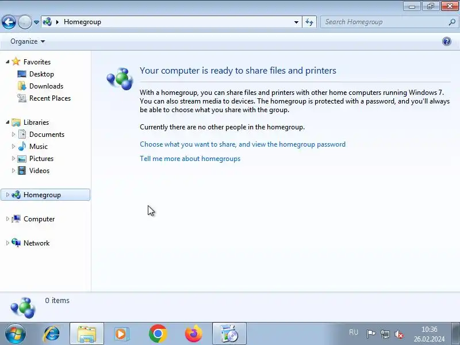The height and width of the screenshot is (345, 460).
Task: Open Action Center flag icon
Action: pyautogui.click(x=371, y=334)
